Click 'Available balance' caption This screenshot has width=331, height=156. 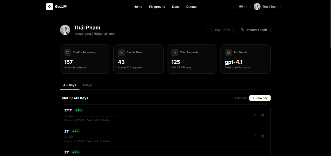(x=75, y=67)
